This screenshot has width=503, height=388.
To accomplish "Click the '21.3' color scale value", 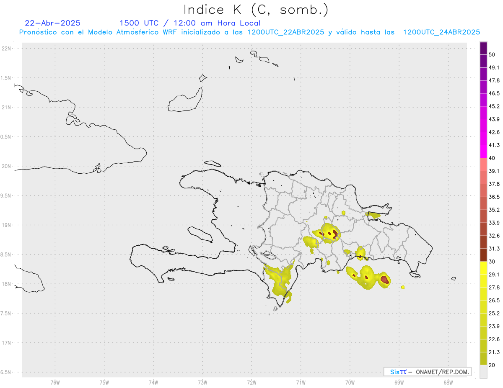I will point(494,352).
